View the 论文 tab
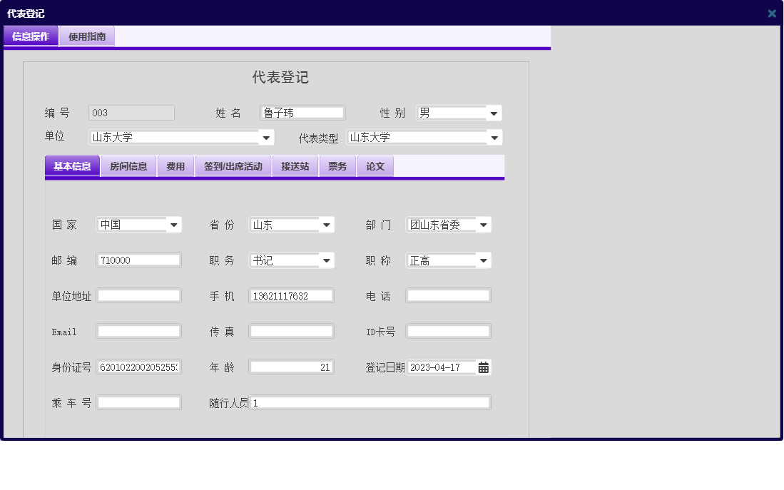 [375, 165]
